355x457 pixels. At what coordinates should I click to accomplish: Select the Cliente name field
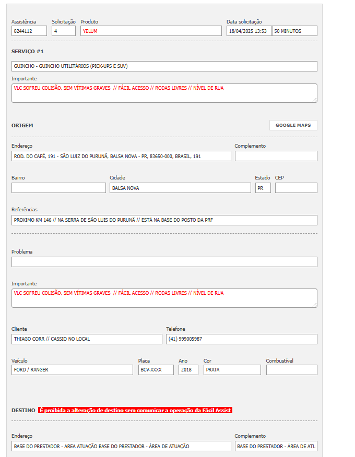point(87,339)
